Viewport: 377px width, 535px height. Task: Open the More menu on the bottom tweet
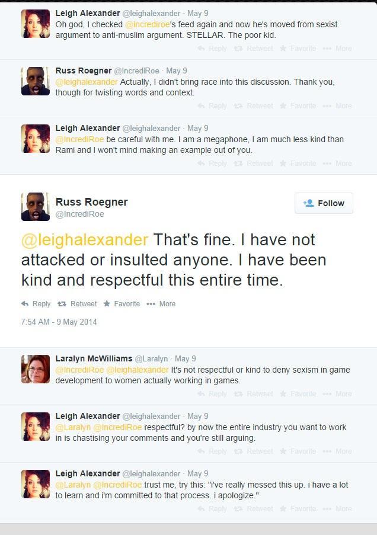click(x=330, y=509)
